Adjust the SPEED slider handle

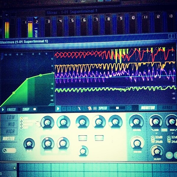coord(117,108)
